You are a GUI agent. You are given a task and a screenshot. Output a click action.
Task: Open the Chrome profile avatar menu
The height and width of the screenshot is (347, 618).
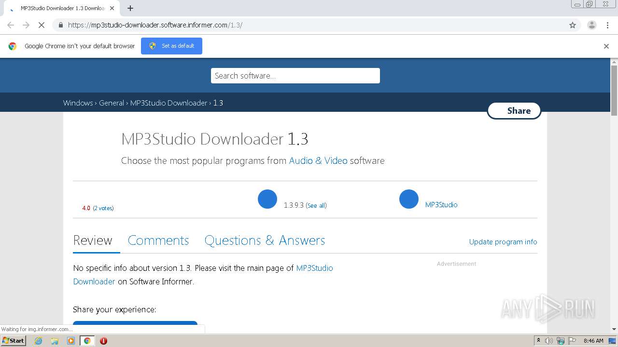(591, 25)
